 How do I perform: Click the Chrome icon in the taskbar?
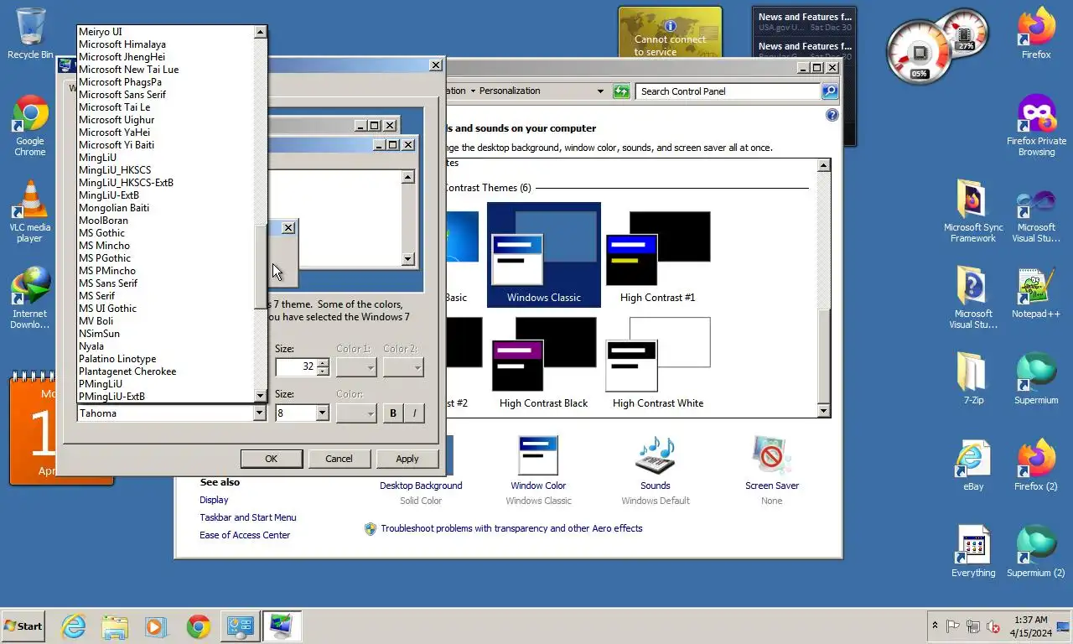point(199,626)
